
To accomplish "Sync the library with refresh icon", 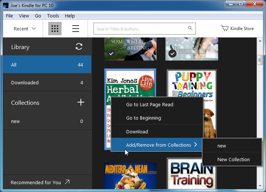I will click(79, 46).
